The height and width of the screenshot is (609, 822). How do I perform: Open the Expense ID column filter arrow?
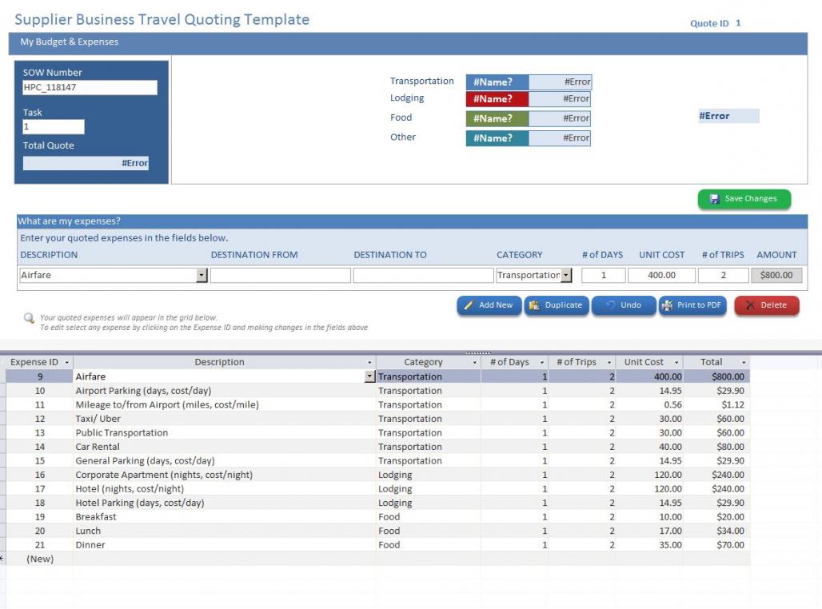point(66,362)
